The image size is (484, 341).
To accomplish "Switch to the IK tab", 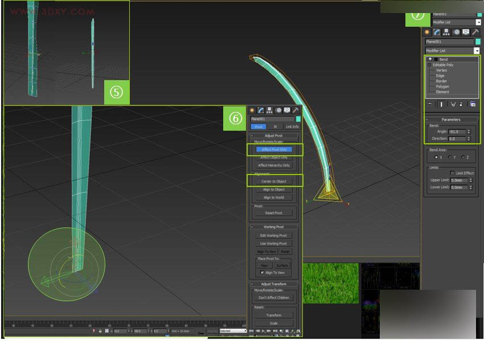I will (276, 126).
